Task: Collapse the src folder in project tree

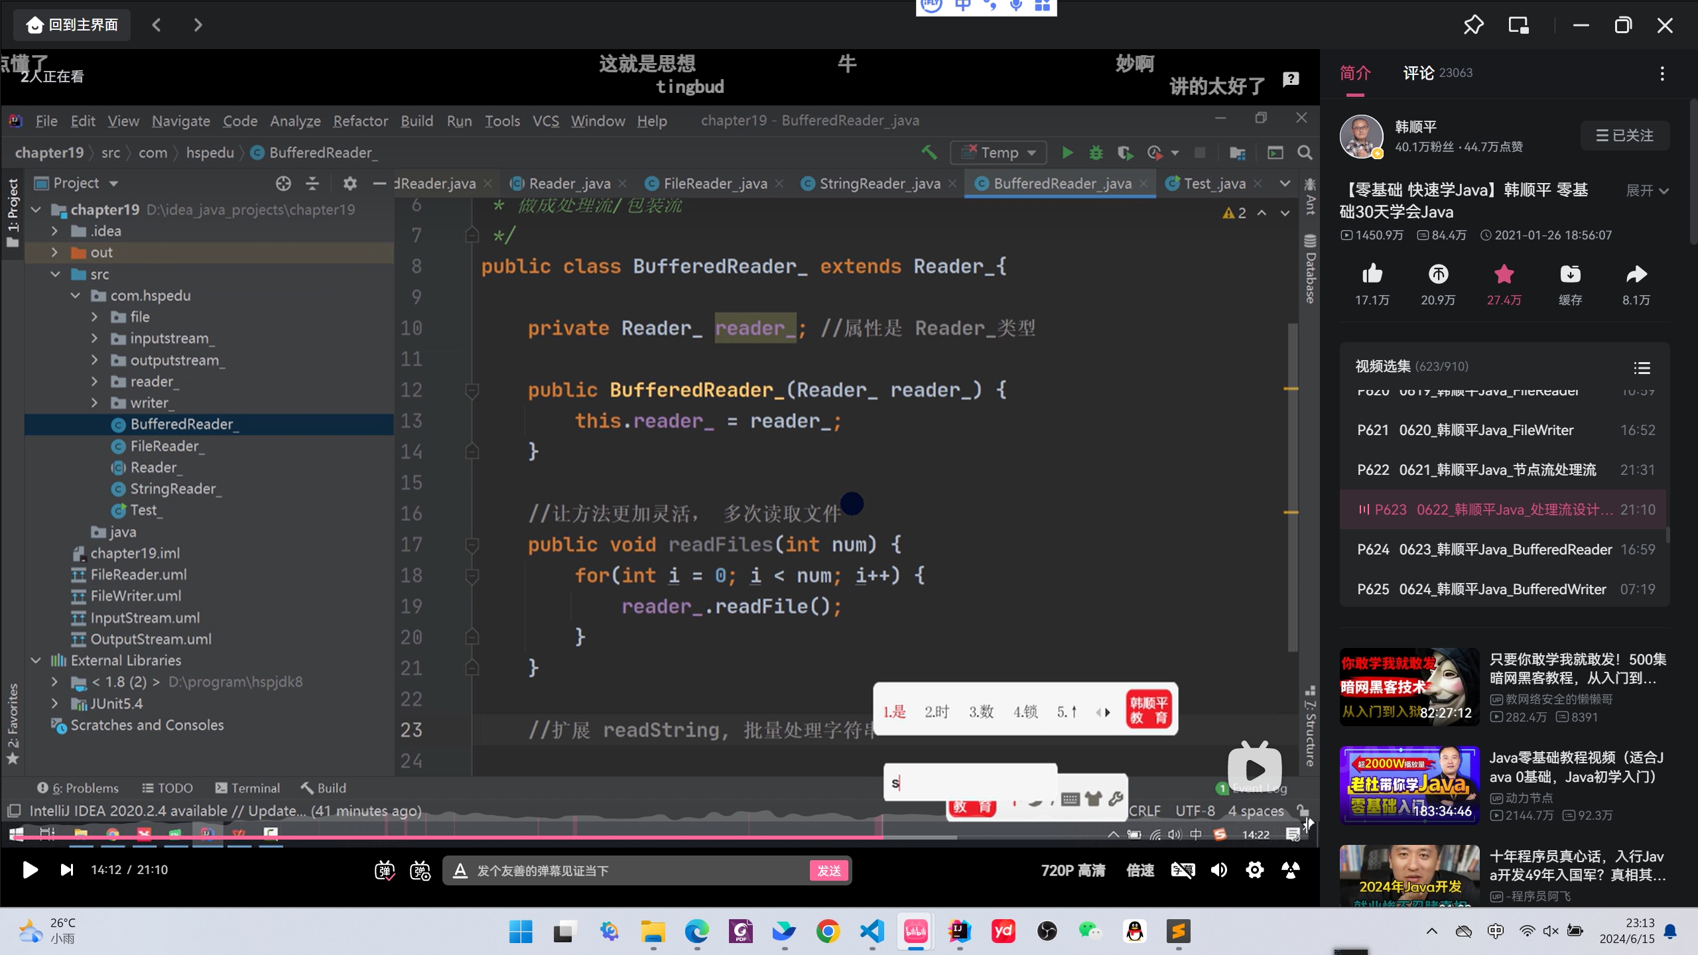Action: (x=55, y=275)
